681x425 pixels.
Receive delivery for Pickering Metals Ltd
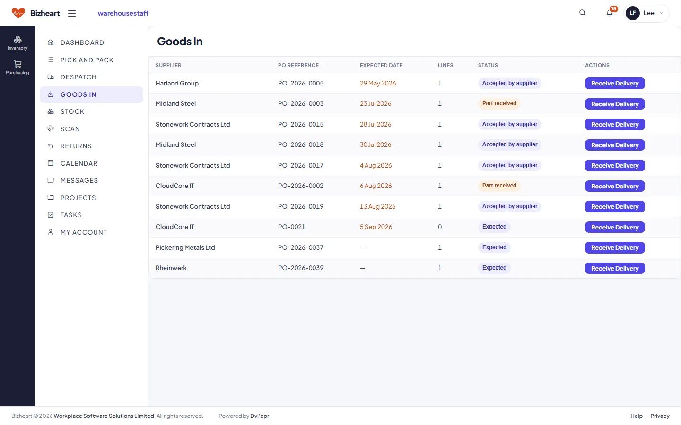[615, 248]
